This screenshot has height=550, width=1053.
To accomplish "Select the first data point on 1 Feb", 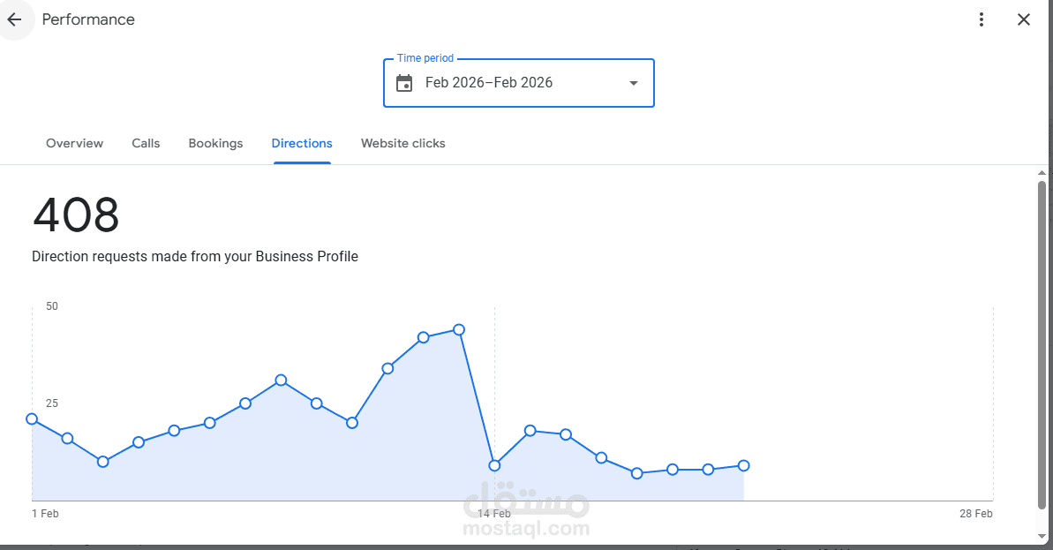I will (x=32, y=418).
